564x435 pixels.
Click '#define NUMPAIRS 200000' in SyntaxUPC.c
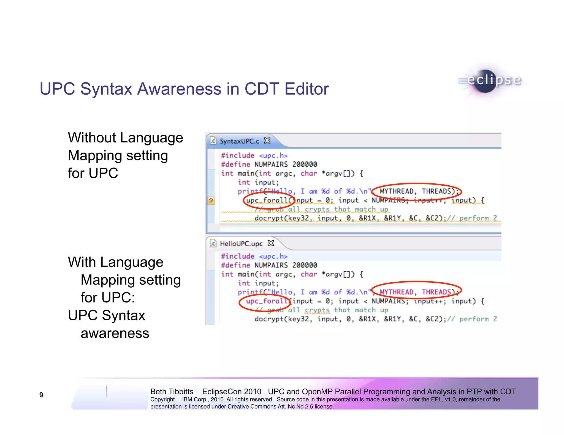coord(269,164)
